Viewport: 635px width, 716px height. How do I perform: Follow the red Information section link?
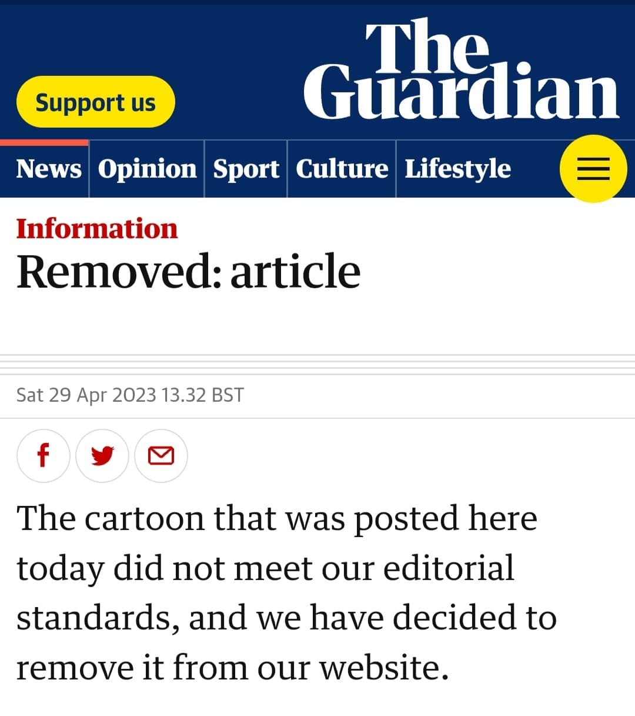pyautogui.click(x=97, y=228)
